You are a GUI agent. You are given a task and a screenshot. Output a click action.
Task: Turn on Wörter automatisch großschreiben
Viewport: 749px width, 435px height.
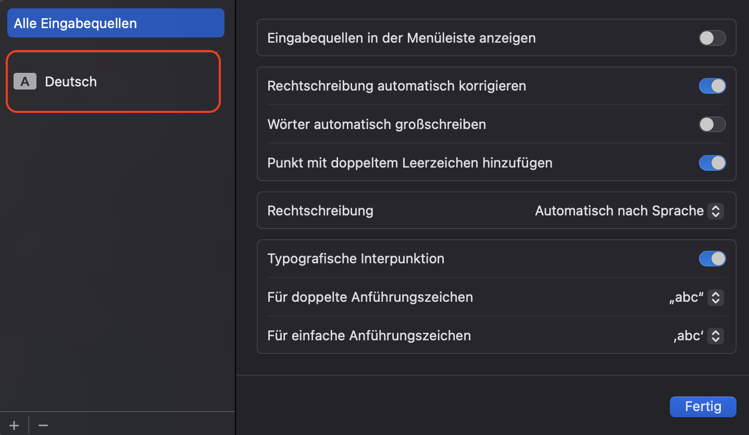pyautogui.click(x=712, y=124)
